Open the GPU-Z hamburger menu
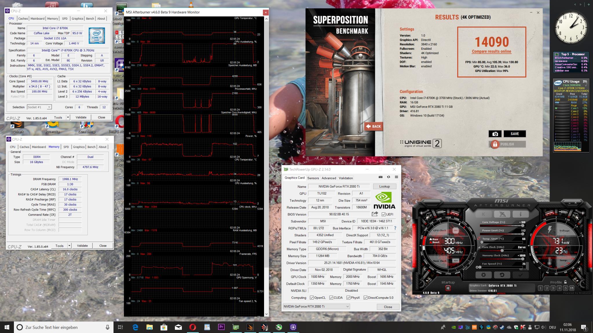 pyautogui.click(x=396, y=177)
